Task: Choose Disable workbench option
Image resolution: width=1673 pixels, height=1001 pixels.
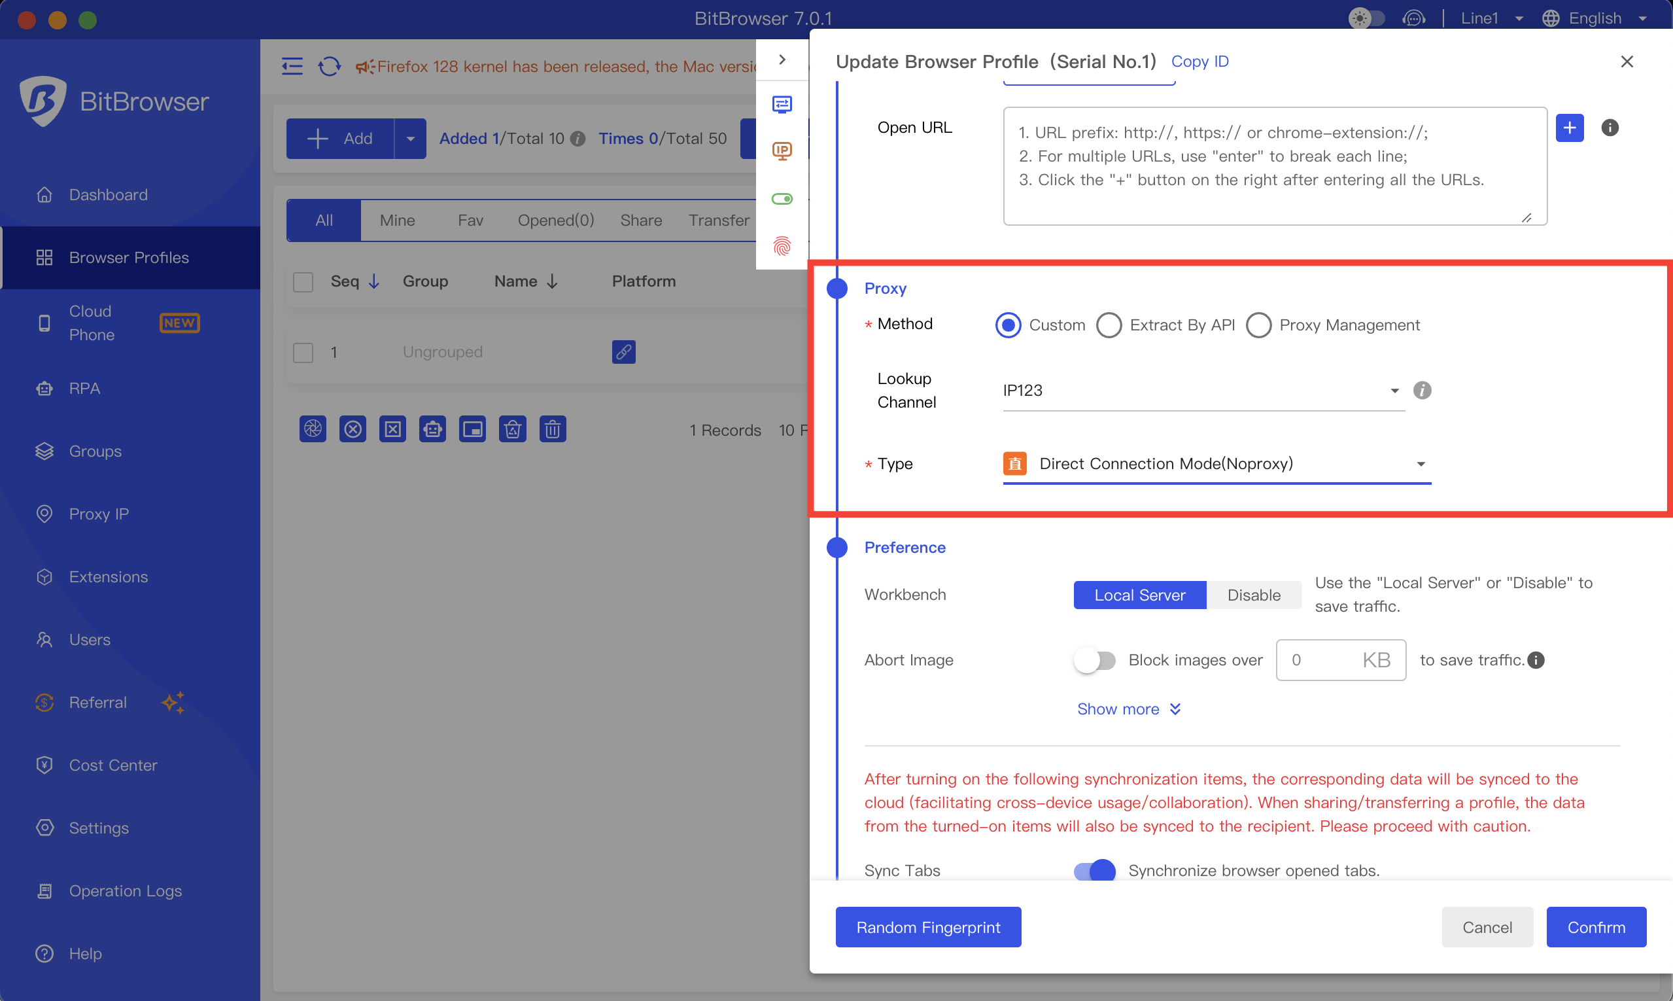Action: [x=1254, y=595]
